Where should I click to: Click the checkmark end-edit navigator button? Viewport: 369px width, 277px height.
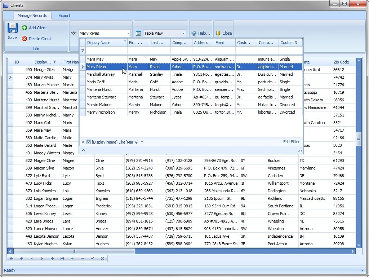[92, 259]
